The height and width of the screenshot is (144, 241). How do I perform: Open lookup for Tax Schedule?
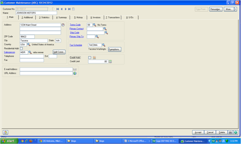tap(104, 45)
